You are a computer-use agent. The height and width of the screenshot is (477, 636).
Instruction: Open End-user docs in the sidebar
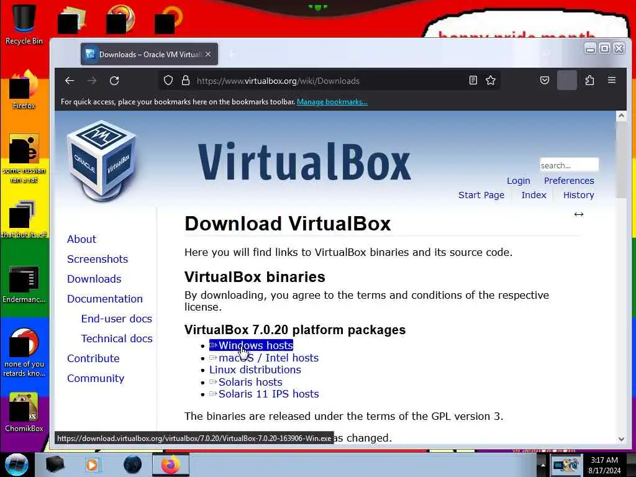(116, 319)
